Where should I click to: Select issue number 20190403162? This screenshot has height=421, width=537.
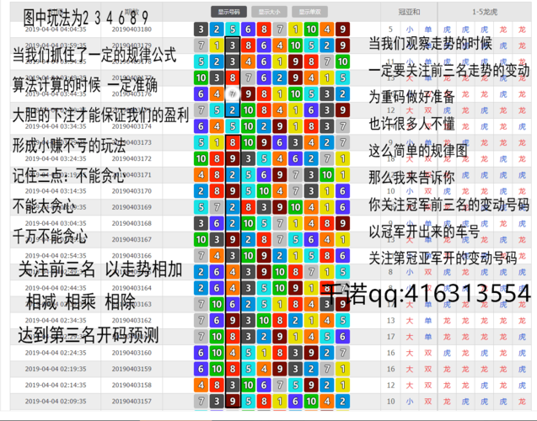click(x=132, y=321)
